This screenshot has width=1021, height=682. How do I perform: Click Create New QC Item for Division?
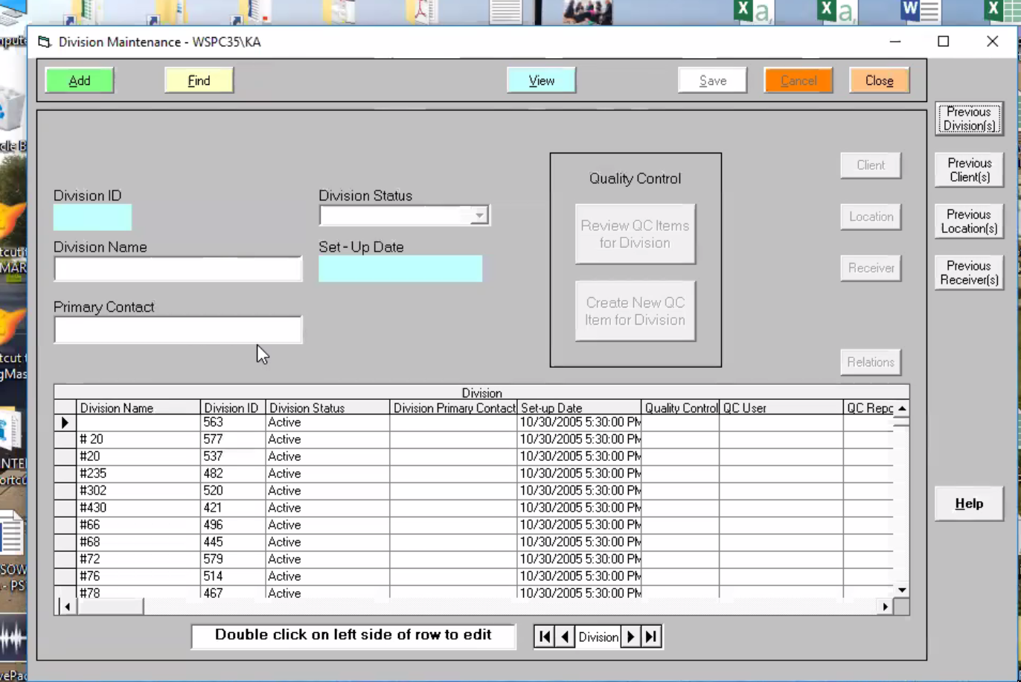coord(636,311)
